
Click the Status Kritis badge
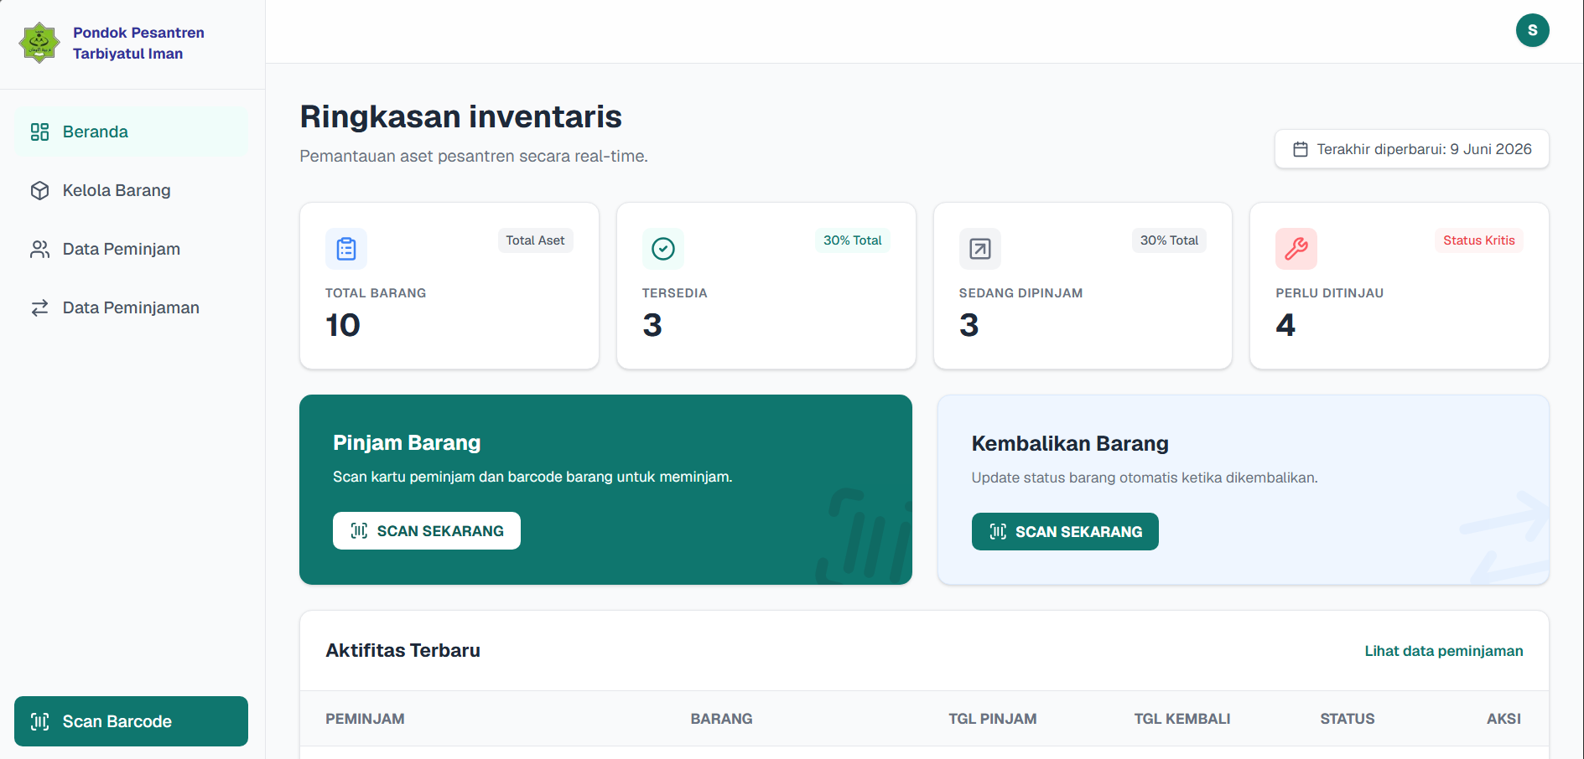click(x=1478, y=240)
